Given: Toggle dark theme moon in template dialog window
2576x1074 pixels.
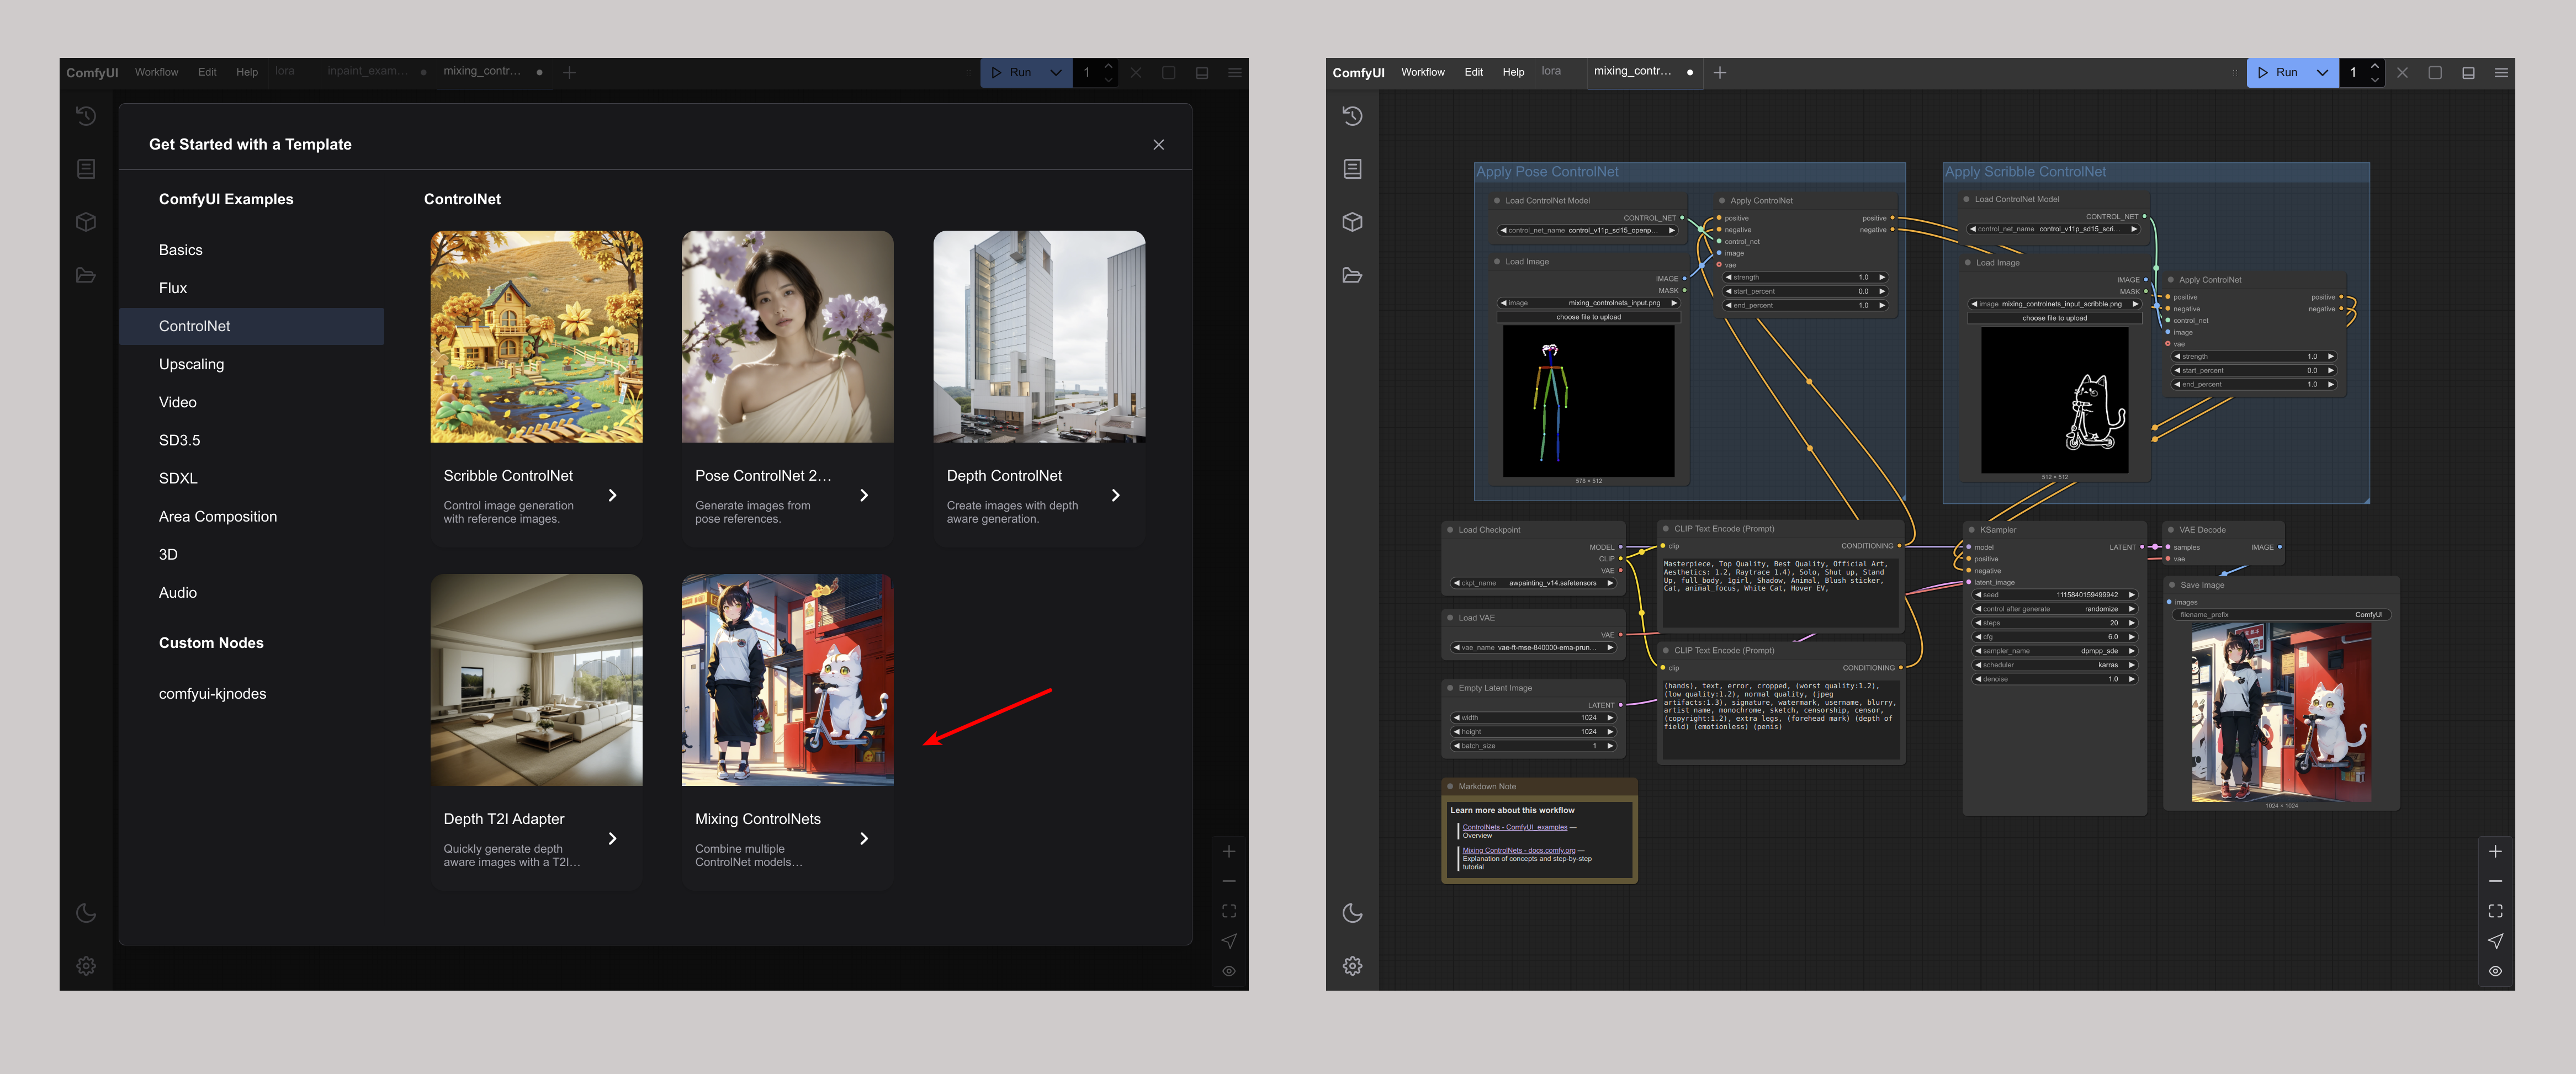Looking at the screenshot, I should pos(86,913).
